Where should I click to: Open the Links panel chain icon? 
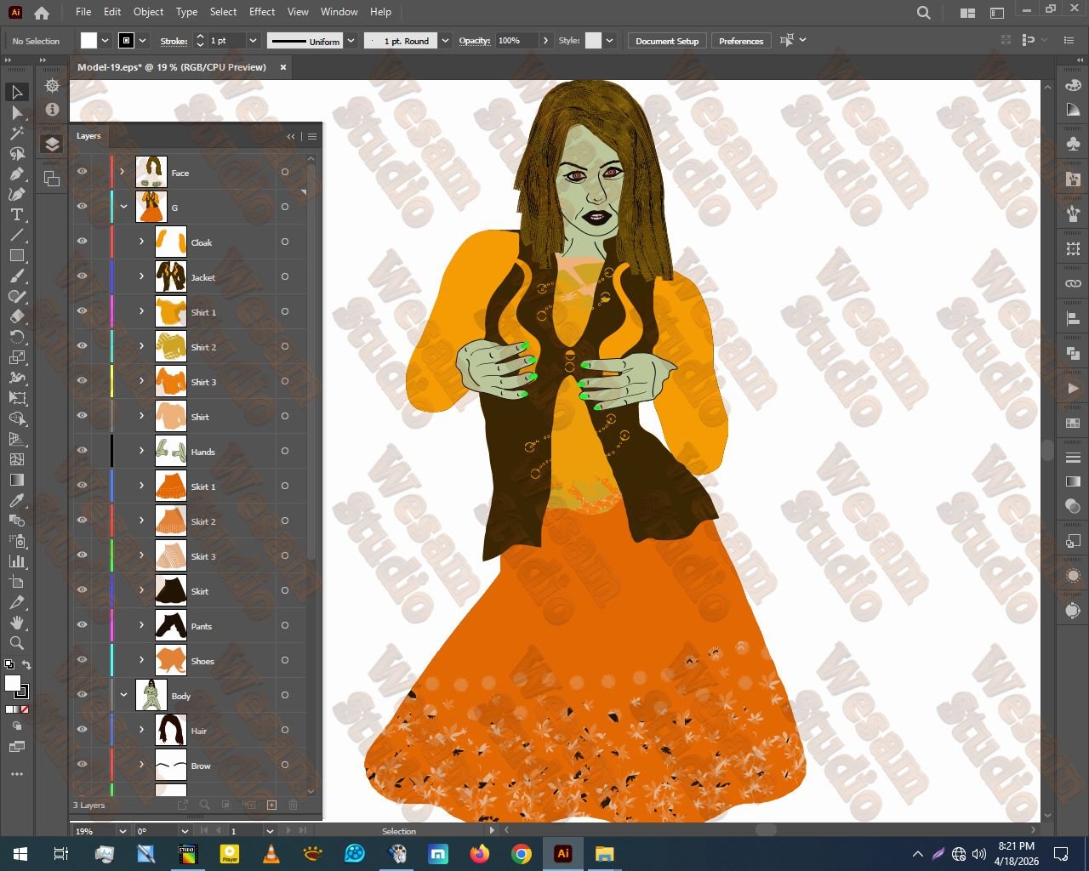click(1073, 283)
